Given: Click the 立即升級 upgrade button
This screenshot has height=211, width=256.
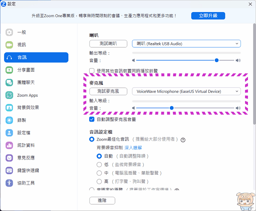Looking at the screenshot, I should [208, 16].
